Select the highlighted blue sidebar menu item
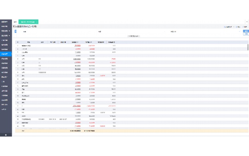Viewport: 249px width, 156px height. point(6,54)
